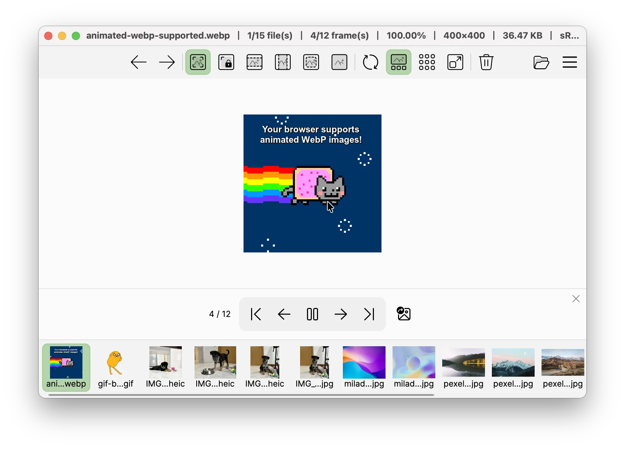Open a file with the folder icon
This screenshot has width=625, height=449.
pos(541,62)
